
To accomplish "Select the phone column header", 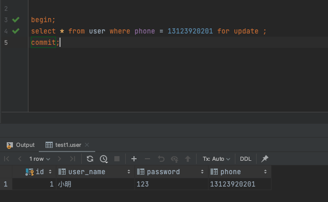I will point(240,172).
